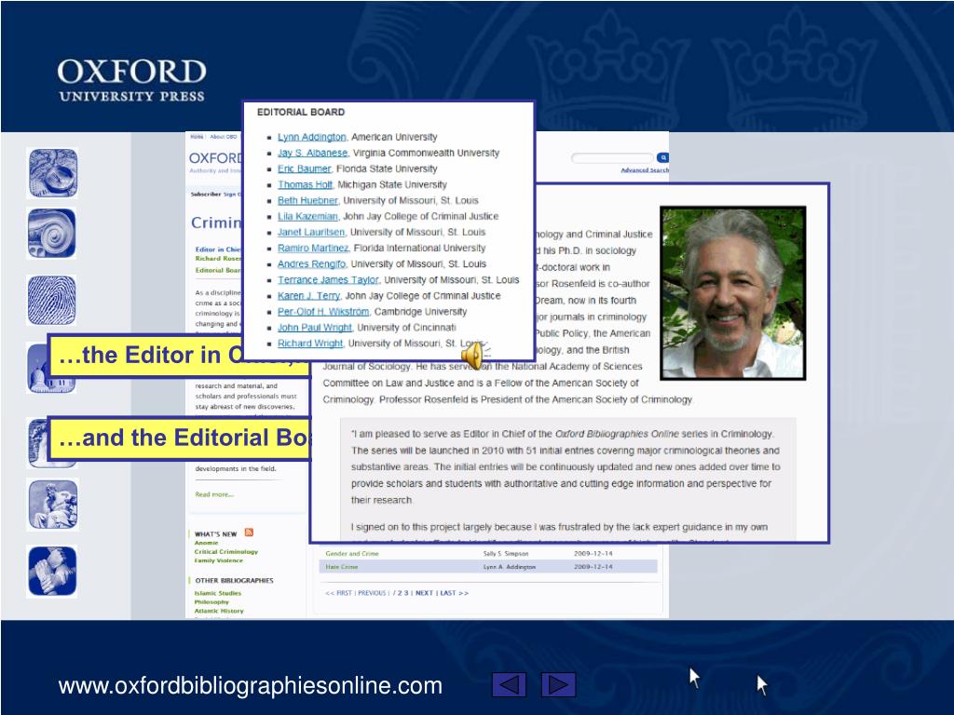Click the Richard Wright link

click(309, 343)
